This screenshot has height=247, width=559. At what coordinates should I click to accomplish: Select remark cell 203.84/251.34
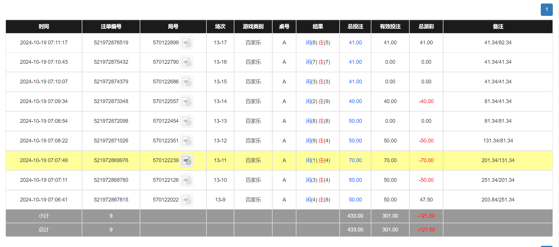[x=498, y=200]
